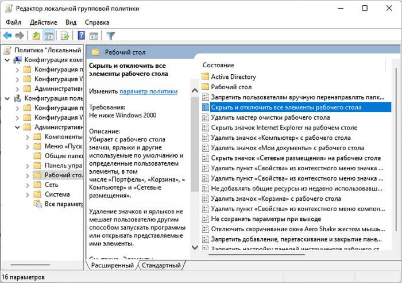402x283 pixels.
Task: Click the policy icon beside 'Удалить значок «Корзина»'
Action: (x=206, y=198)
